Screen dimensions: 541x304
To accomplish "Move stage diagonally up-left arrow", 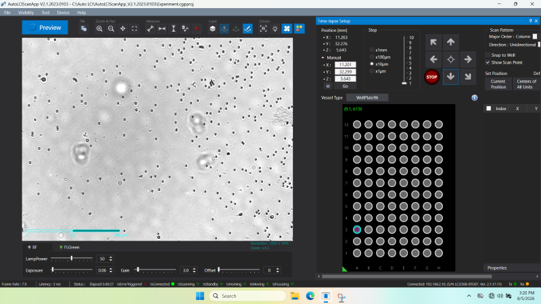I will pyautogui.click(x=433, y=43).
